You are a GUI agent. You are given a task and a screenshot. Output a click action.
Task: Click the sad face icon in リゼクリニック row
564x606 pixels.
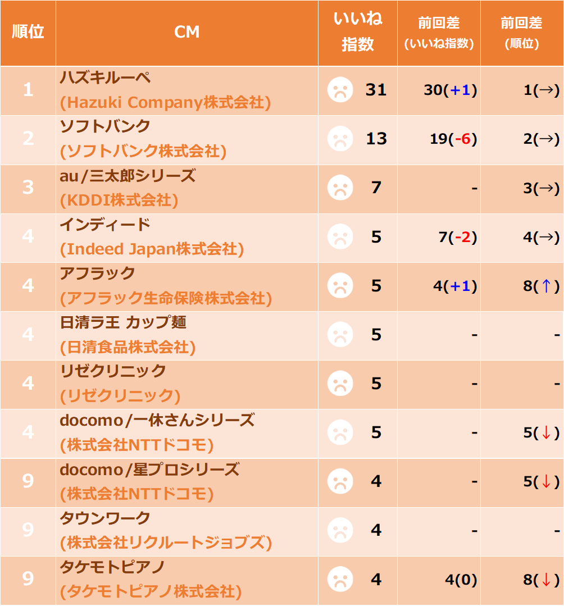click(x=340, y=384)
